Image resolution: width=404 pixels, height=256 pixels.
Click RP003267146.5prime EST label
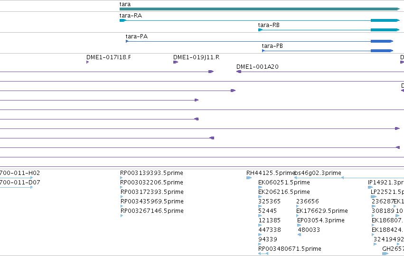tap(152, 211)
